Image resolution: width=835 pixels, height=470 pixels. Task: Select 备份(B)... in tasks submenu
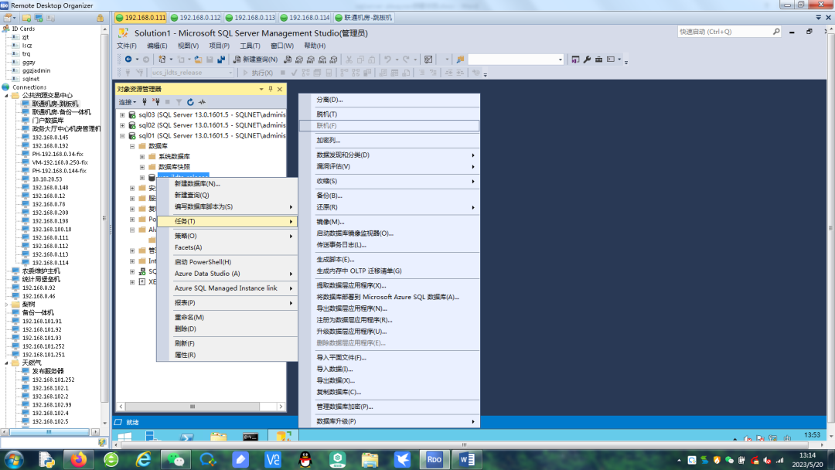point(389,196)
